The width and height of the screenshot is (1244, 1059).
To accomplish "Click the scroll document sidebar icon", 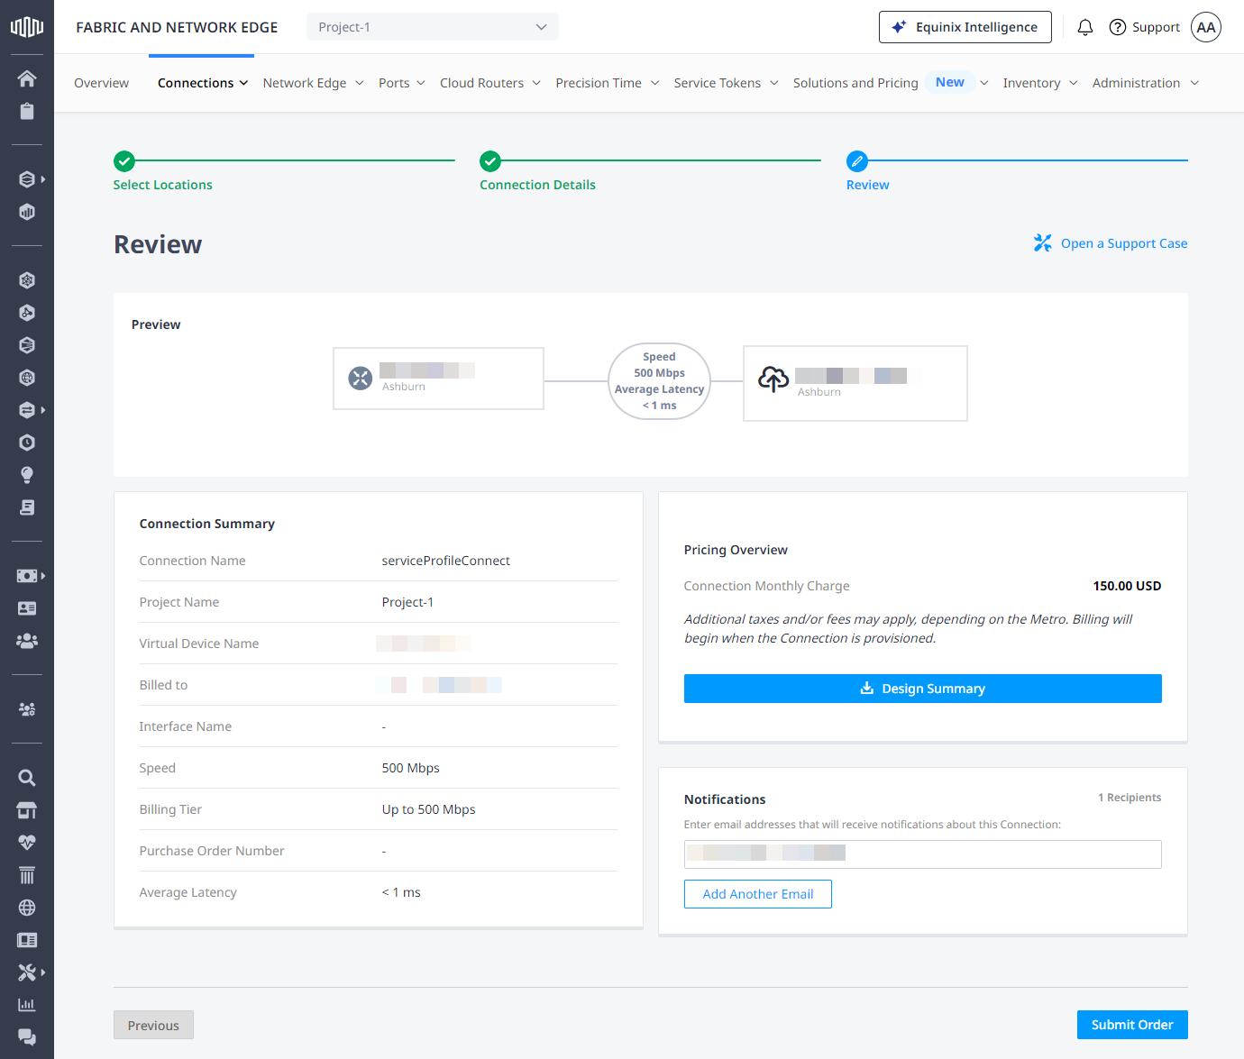I will tap(27, 507).
